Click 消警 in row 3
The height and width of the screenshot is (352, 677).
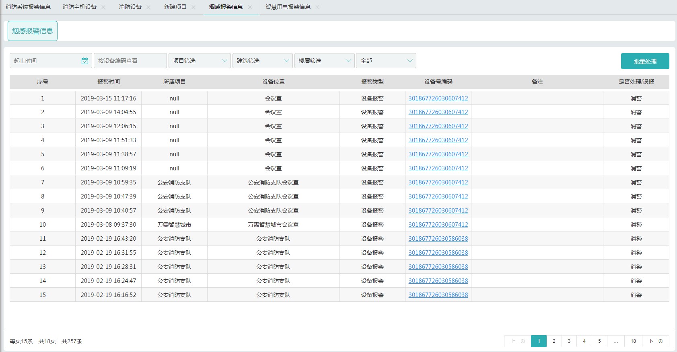636,126
